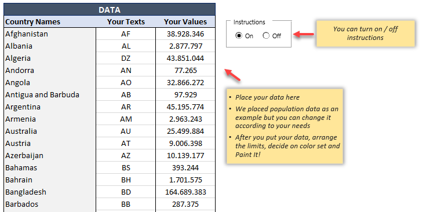Select the value 77.265 for Andorra
This screenshot has height=212, width=430.
(185, 70)
